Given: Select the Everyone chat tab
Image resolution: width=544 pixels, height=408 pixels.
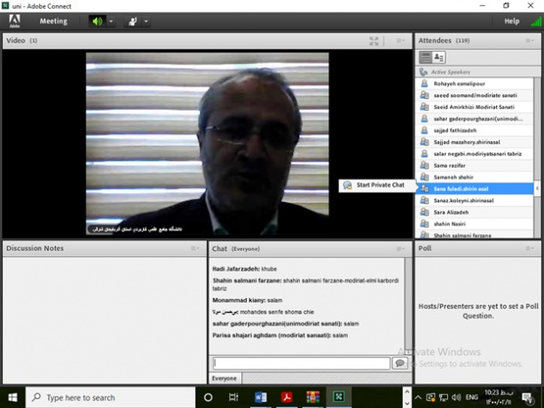Looking at the screenshot, I should (x=224, y=378).
